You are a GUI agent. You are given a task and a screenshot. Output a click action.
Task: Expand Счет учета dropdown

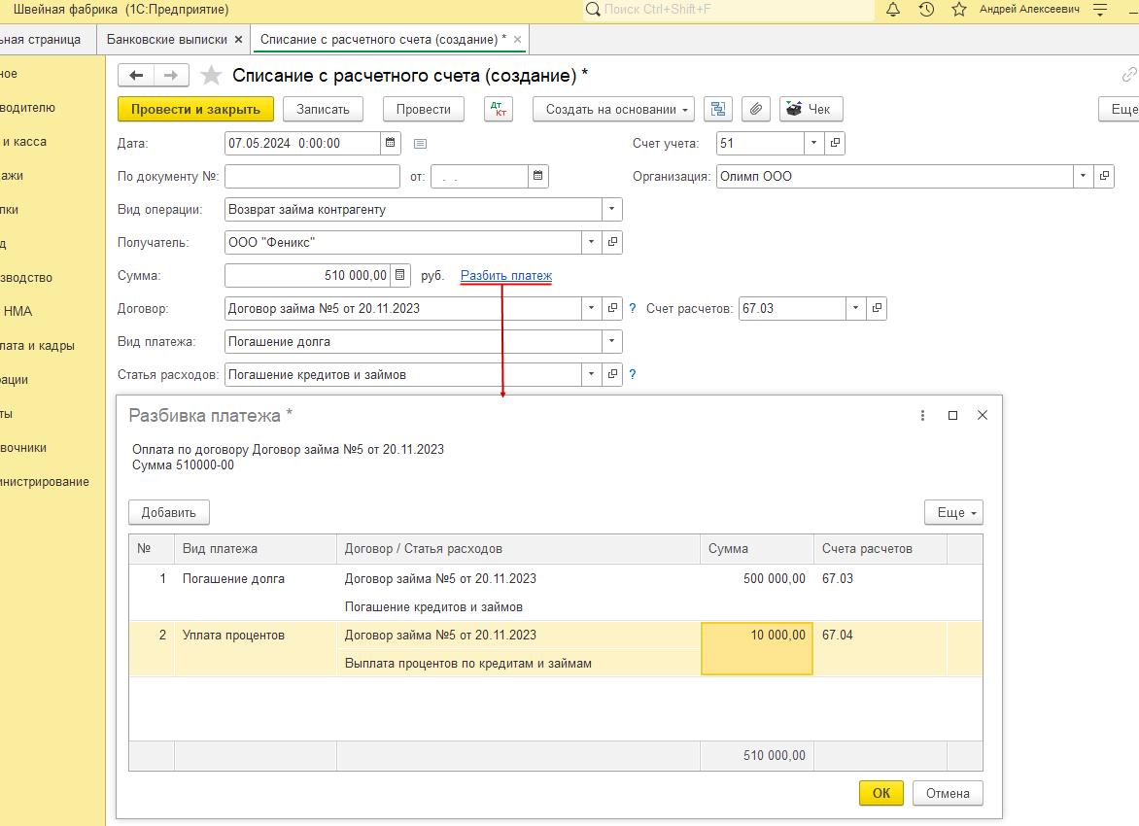813,143
